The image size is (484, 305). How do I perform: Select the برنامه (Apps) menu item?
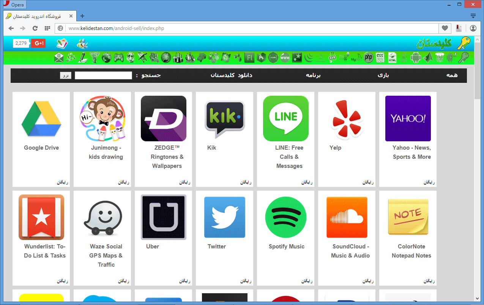[313, 75]
